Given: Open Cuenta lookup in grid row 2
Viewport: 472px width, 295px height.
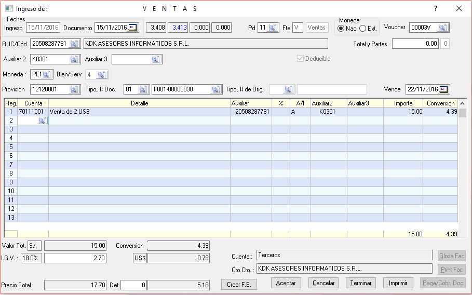Looking at the screenshot, I should tap(42, 120).
